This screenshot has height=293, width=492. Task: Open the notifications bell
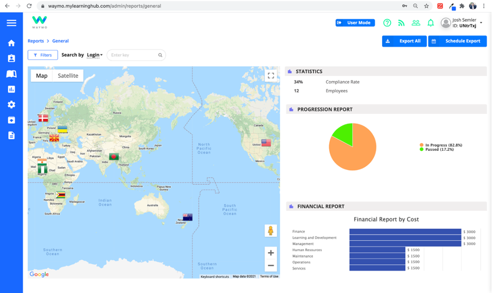tap(430, 23)
